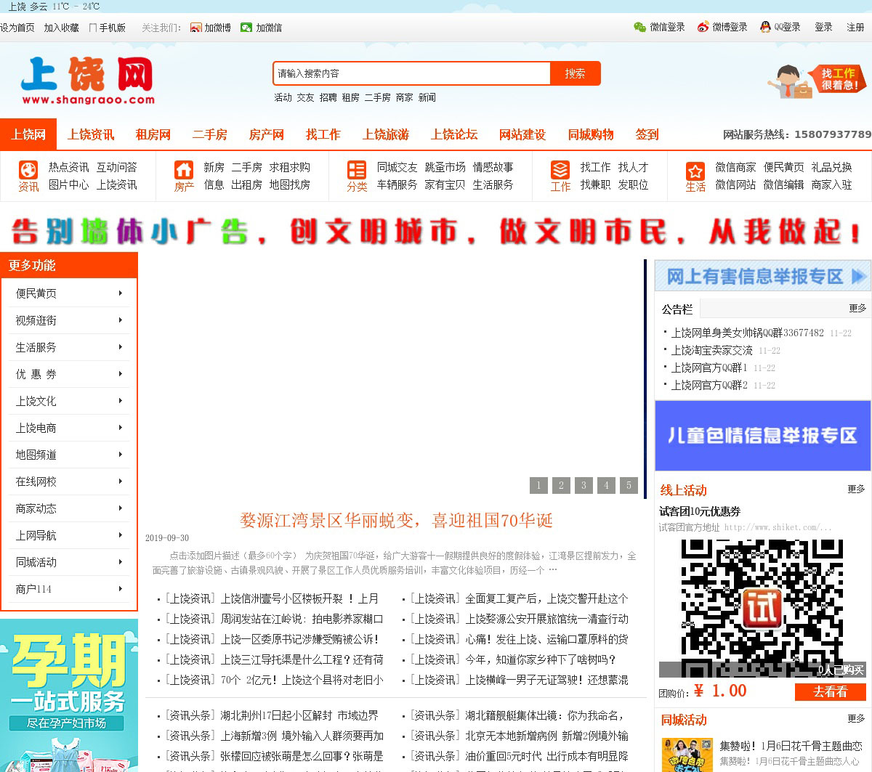Click the Weibo login icon
The height and width of the screenshot is (772, 872).
click(x=703, y=27)
